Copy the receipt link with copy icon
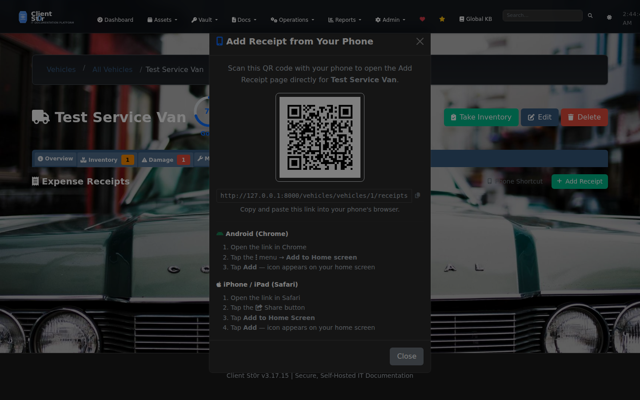 tap(417, 195)
